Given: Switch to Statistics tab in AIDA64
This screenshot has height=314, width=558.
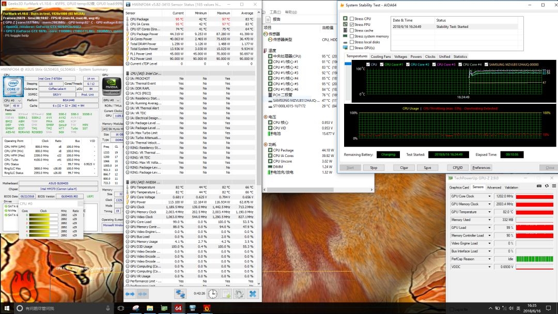Looking at the screenshot, I should (x=460, y=56).
